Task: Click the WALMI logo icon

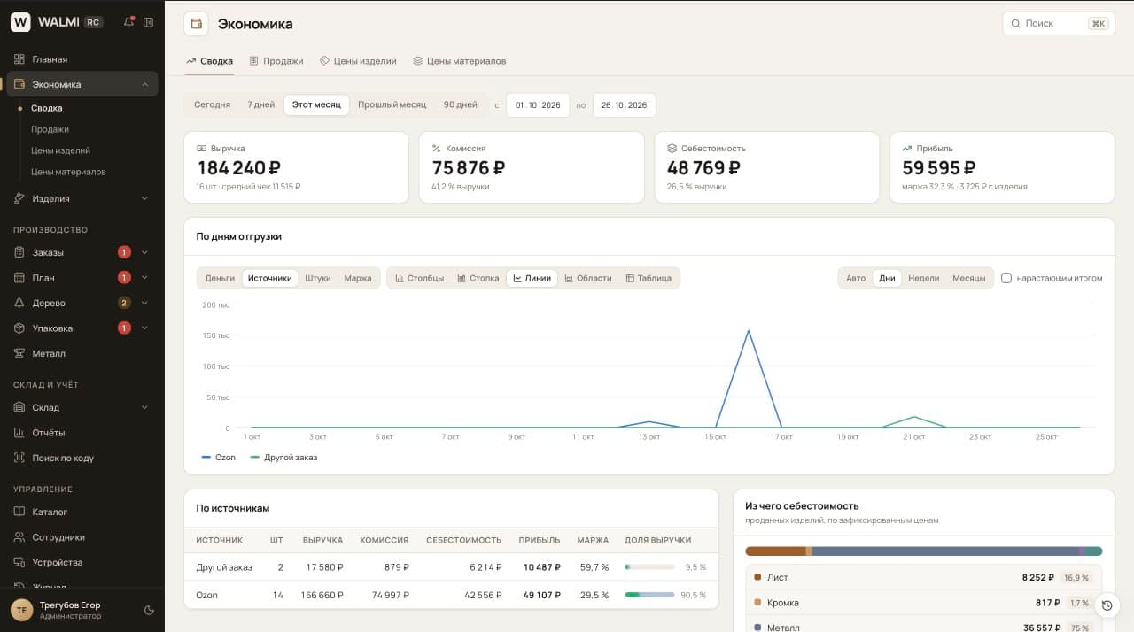Action: click(x=20, y=22)
